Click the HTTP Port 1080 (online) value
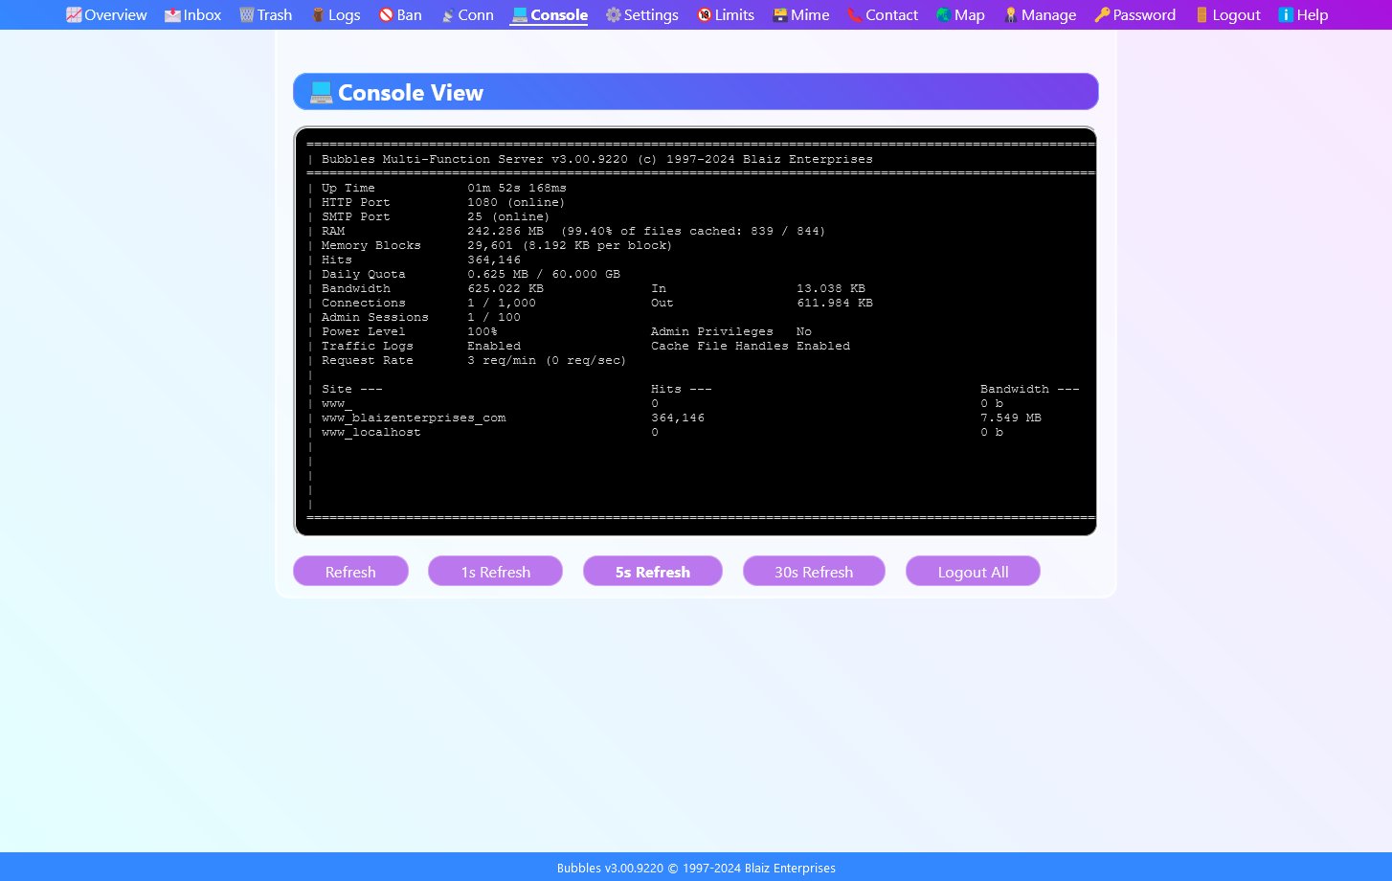 pos(516,203)
